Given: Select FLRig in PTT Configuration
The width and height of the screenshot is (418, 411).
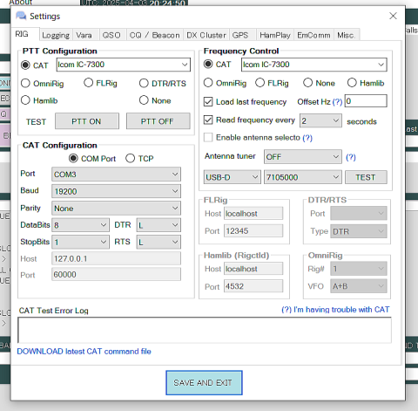Looking at the screenshot, I should [x=88, y=83].
